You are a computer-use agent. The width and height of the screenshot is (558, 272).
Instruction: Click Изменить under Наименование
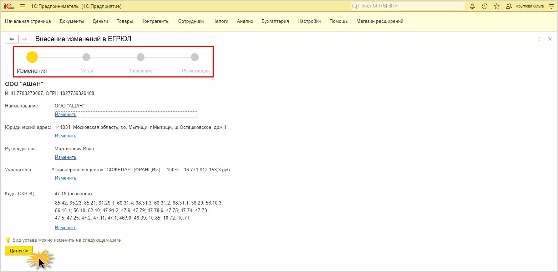66,115
